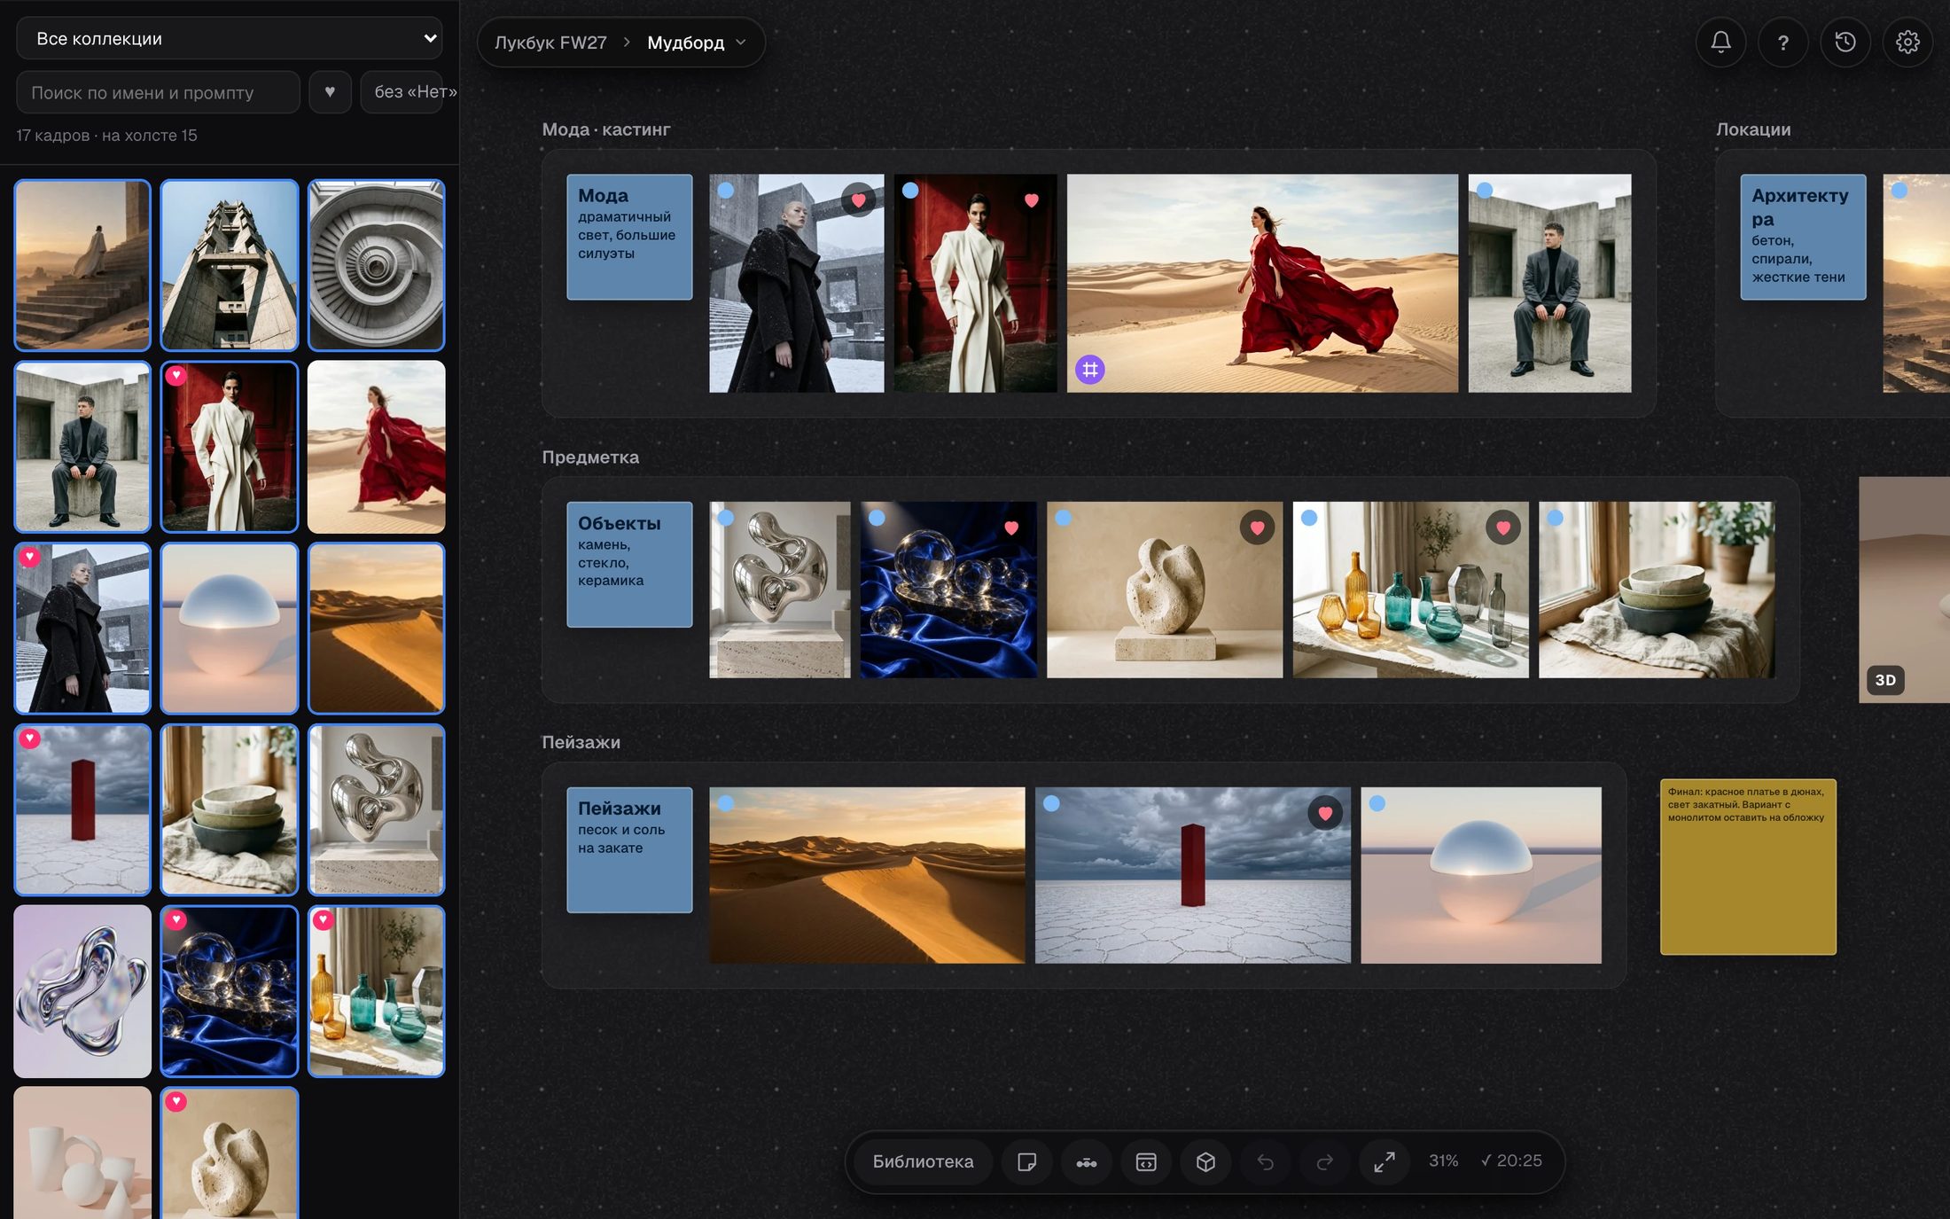Go to Лукбук FW27 breadcrumb
1950x1219 pixels.
pyautogui.click(x=550, y=42)
